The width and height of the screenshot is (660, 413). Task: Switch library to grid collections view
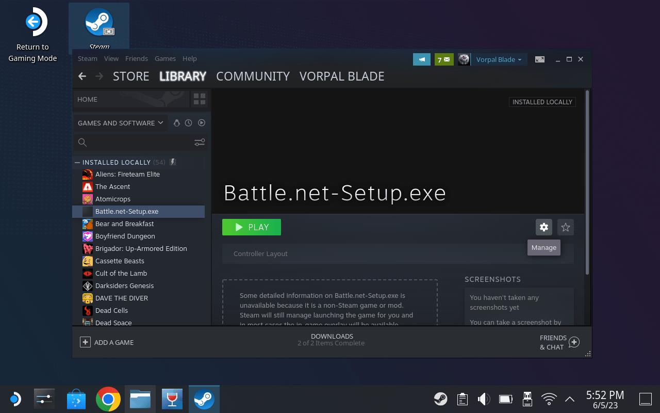[199, 99]
